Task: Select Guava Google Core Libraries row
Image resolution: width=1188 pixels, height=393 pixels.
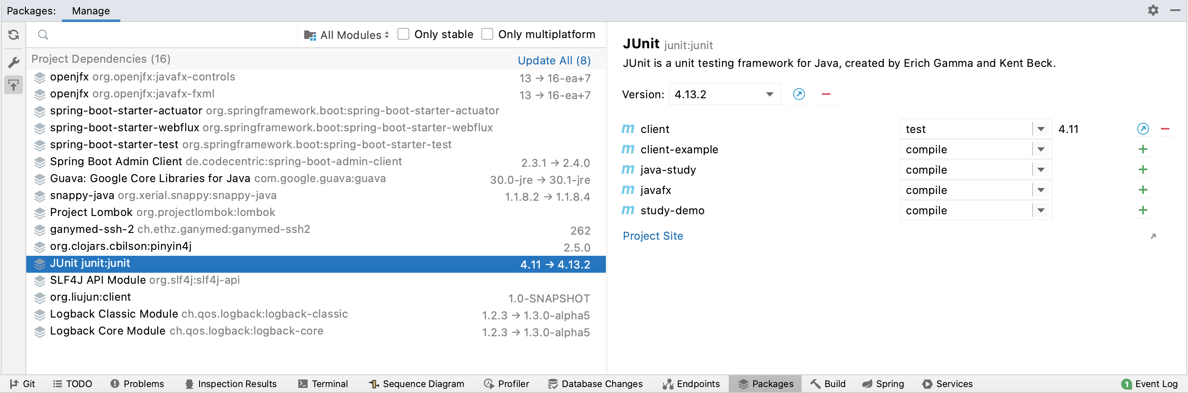Action: (x=316, y=179)
